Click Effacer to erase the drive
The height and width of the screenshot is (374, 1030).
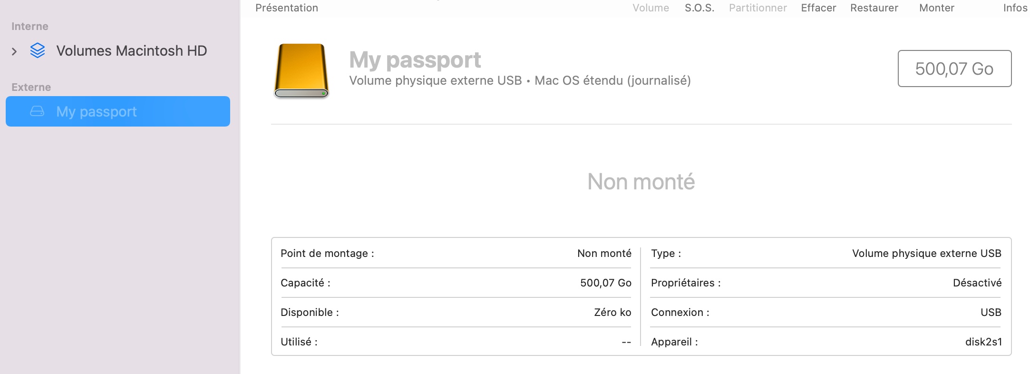tap(818, 8)
